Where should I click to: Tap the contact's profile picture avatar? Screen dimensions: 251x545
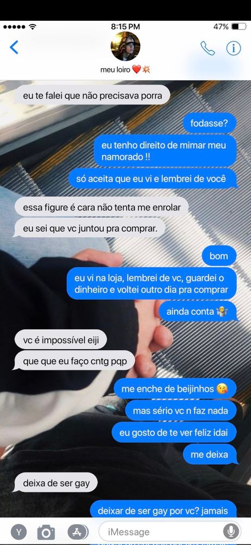click(x=125, y=46)
